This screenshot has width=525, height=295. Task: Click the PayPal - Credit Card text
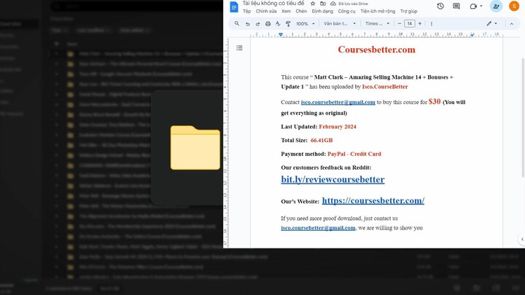point(354,154)
